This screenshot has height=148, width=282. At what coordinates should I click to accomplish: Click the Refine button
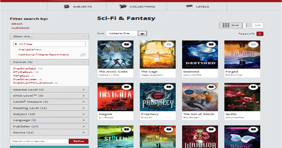click(x=79, y=141)
